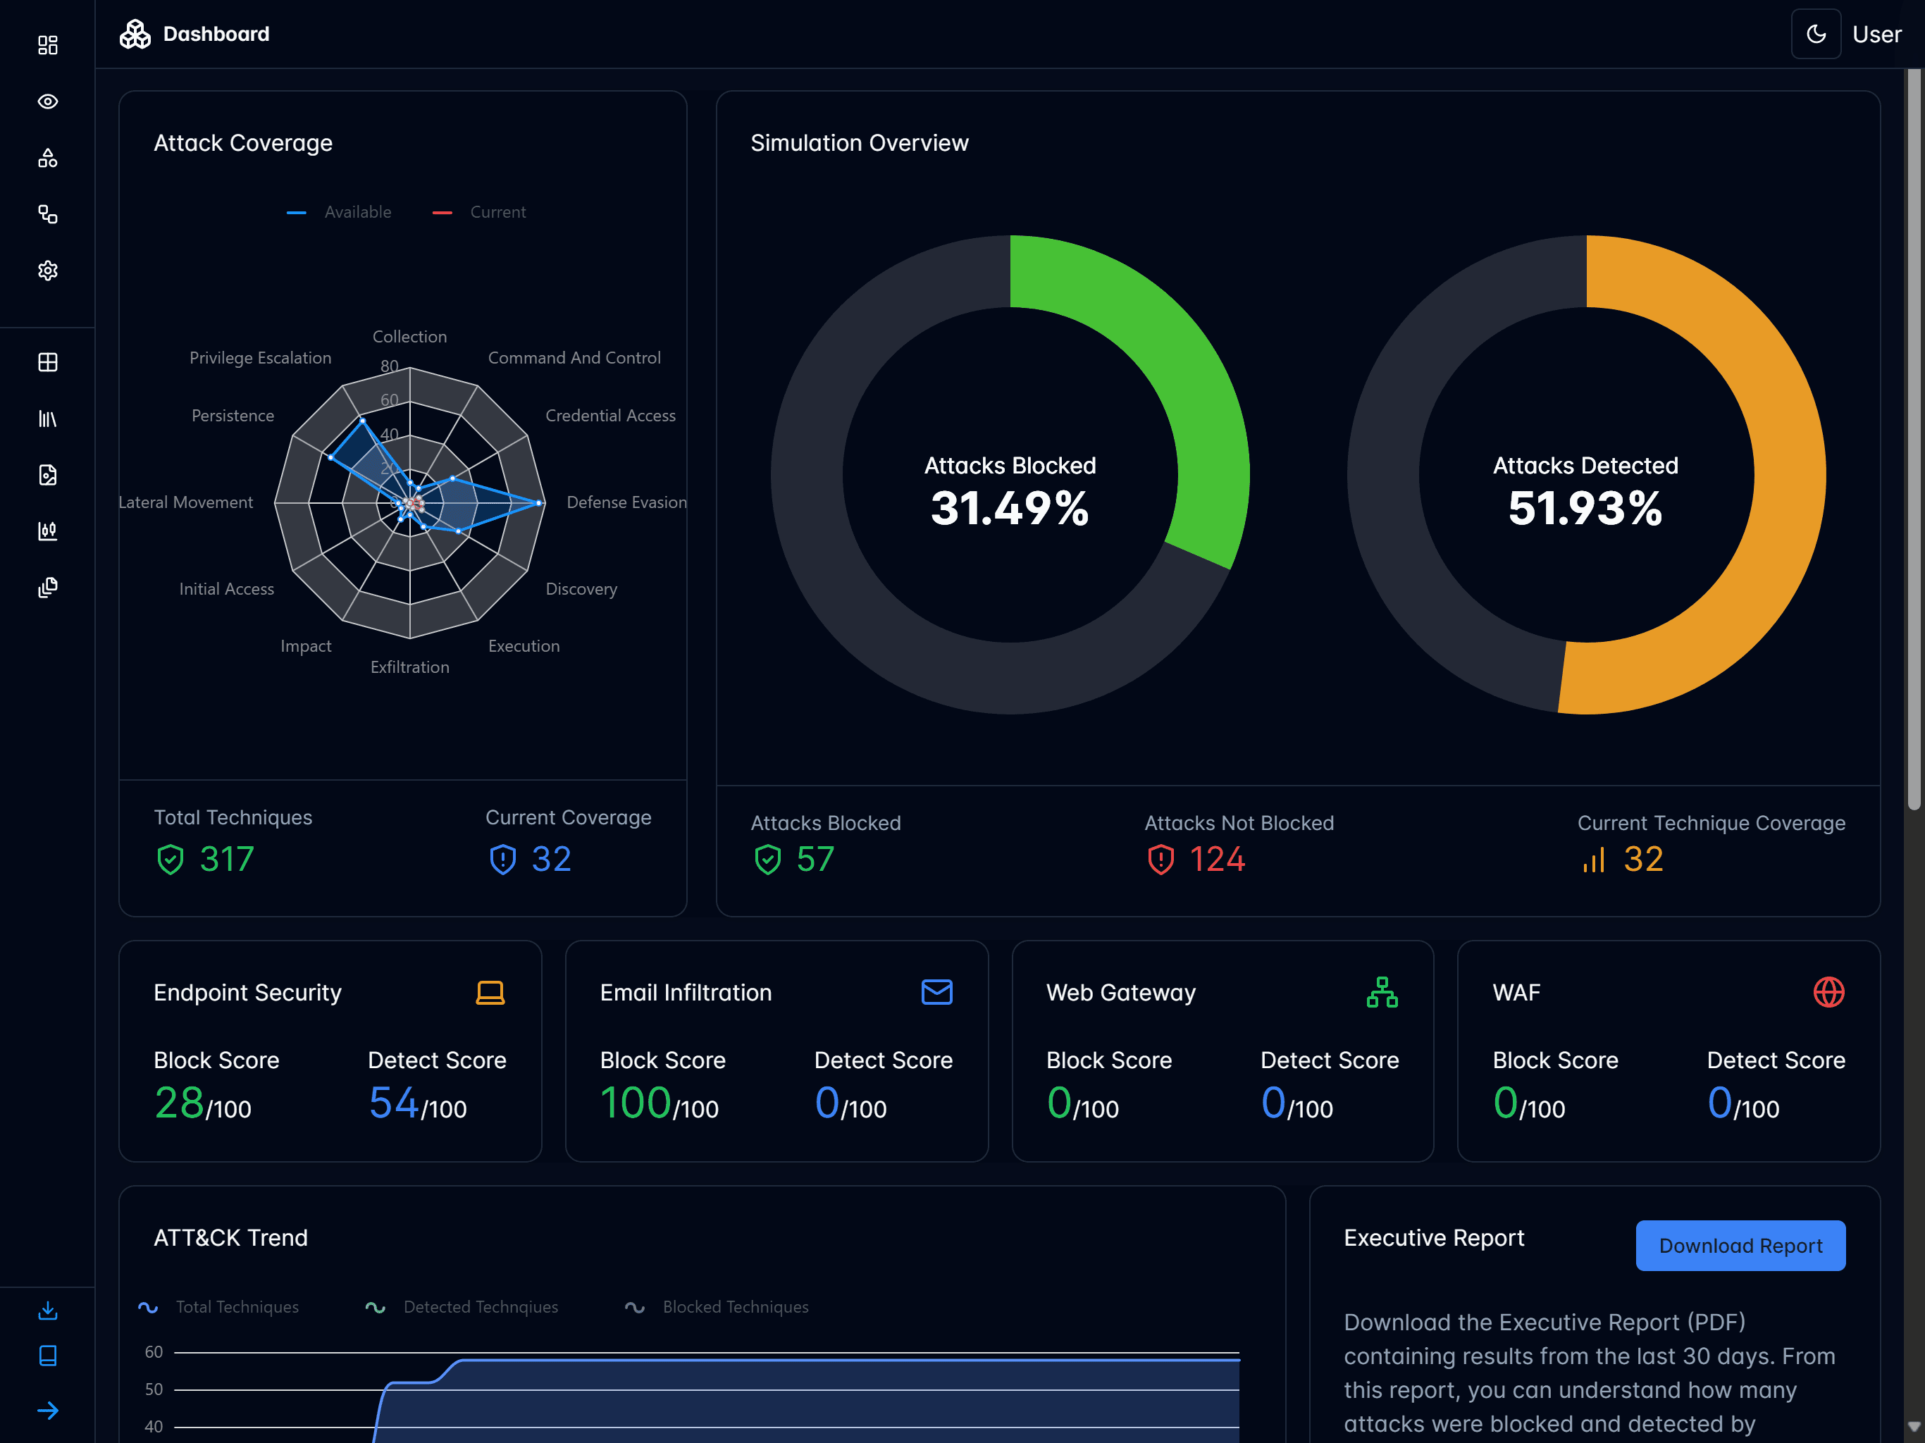Click the downloads icon at sidebar bottom
Screen dimensions: 1925x1443
tap(48, 1311)
